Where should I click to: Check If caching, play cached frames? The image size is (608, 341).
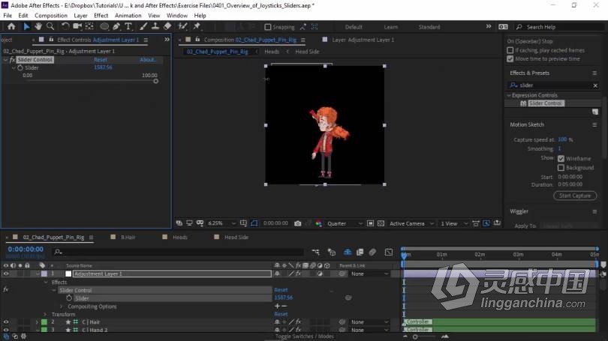point(510,50)
